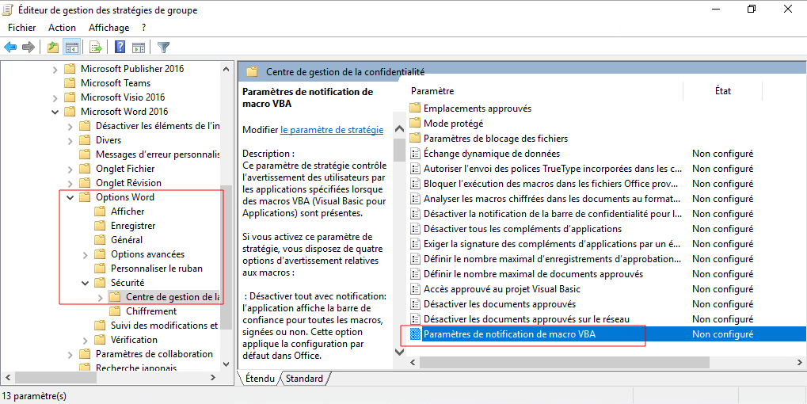The height and width of the screenshot is (404, 807).
Task: Open the Affichage menu
Action: (x=108, y=28)
